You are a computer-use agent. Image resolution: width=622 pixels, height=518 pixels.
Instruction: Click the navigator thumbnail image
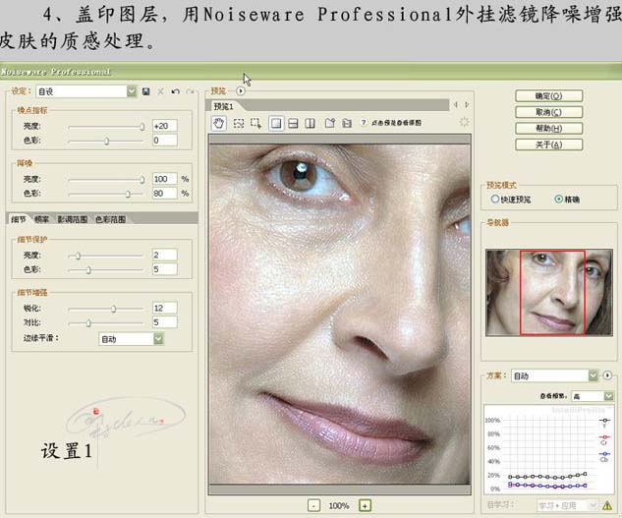(549, 293)
